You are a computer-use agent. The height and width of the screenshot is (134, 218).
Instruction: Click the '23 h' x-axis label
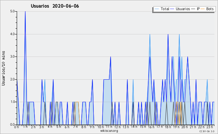pyautogui.click(x=210, y=127)
